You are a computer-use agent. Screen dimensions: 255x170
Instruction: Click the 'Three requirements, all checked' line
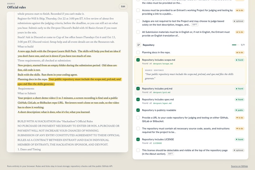click(x=44, y=60)
